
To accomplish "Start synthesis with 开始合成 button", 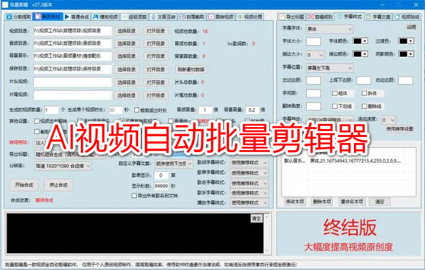I will pos(24,185).
